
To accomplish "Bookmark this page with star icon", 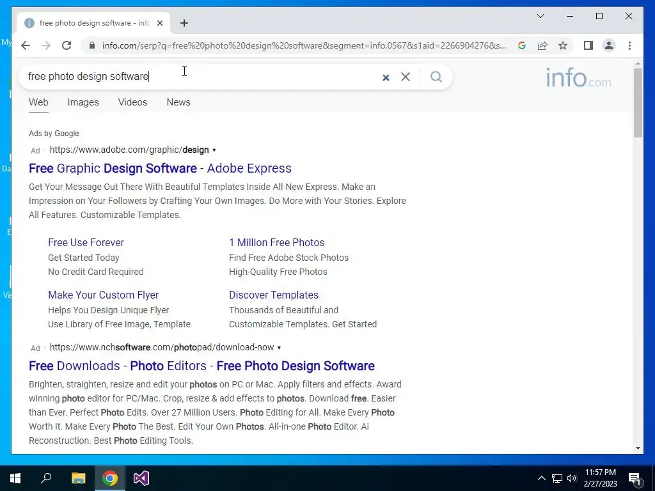I will click(563, 45).
